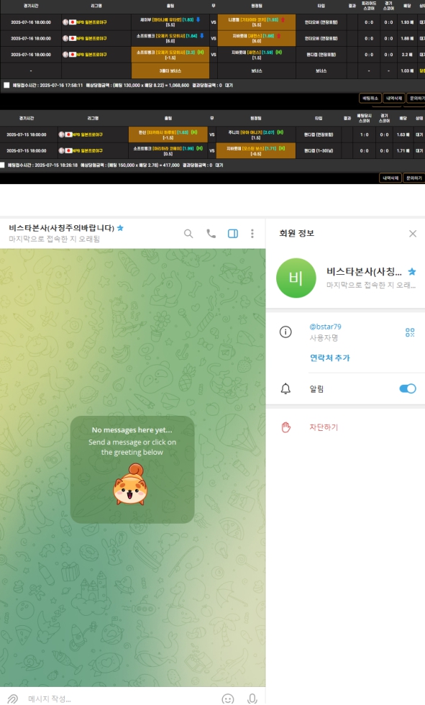The height and width of the screenshot is (705, 425).
Task: Click the microphone voice message icon
Action: point(252,699)
